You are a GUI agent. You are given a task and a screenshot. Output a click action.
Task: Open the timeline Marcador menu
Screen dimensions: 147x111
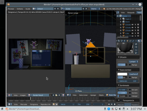point(24,104)
